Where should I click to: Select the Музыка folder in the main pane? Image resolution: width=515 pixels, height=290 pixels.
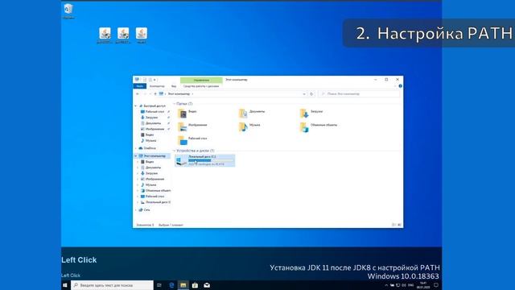pos(249,127)
